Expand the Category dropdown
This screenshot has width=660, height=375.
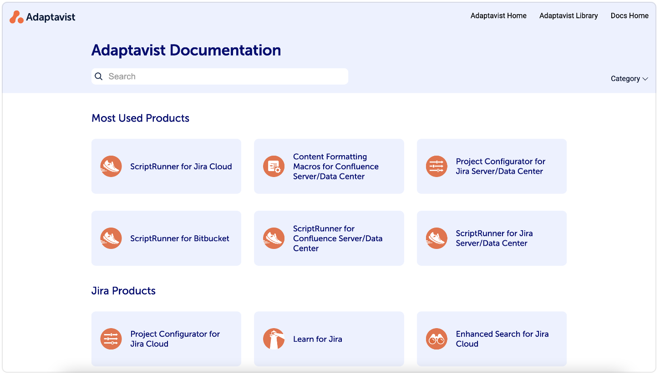pos(629,79)
